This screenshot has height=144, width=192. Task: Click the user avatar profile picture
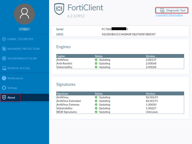point(24,14)
